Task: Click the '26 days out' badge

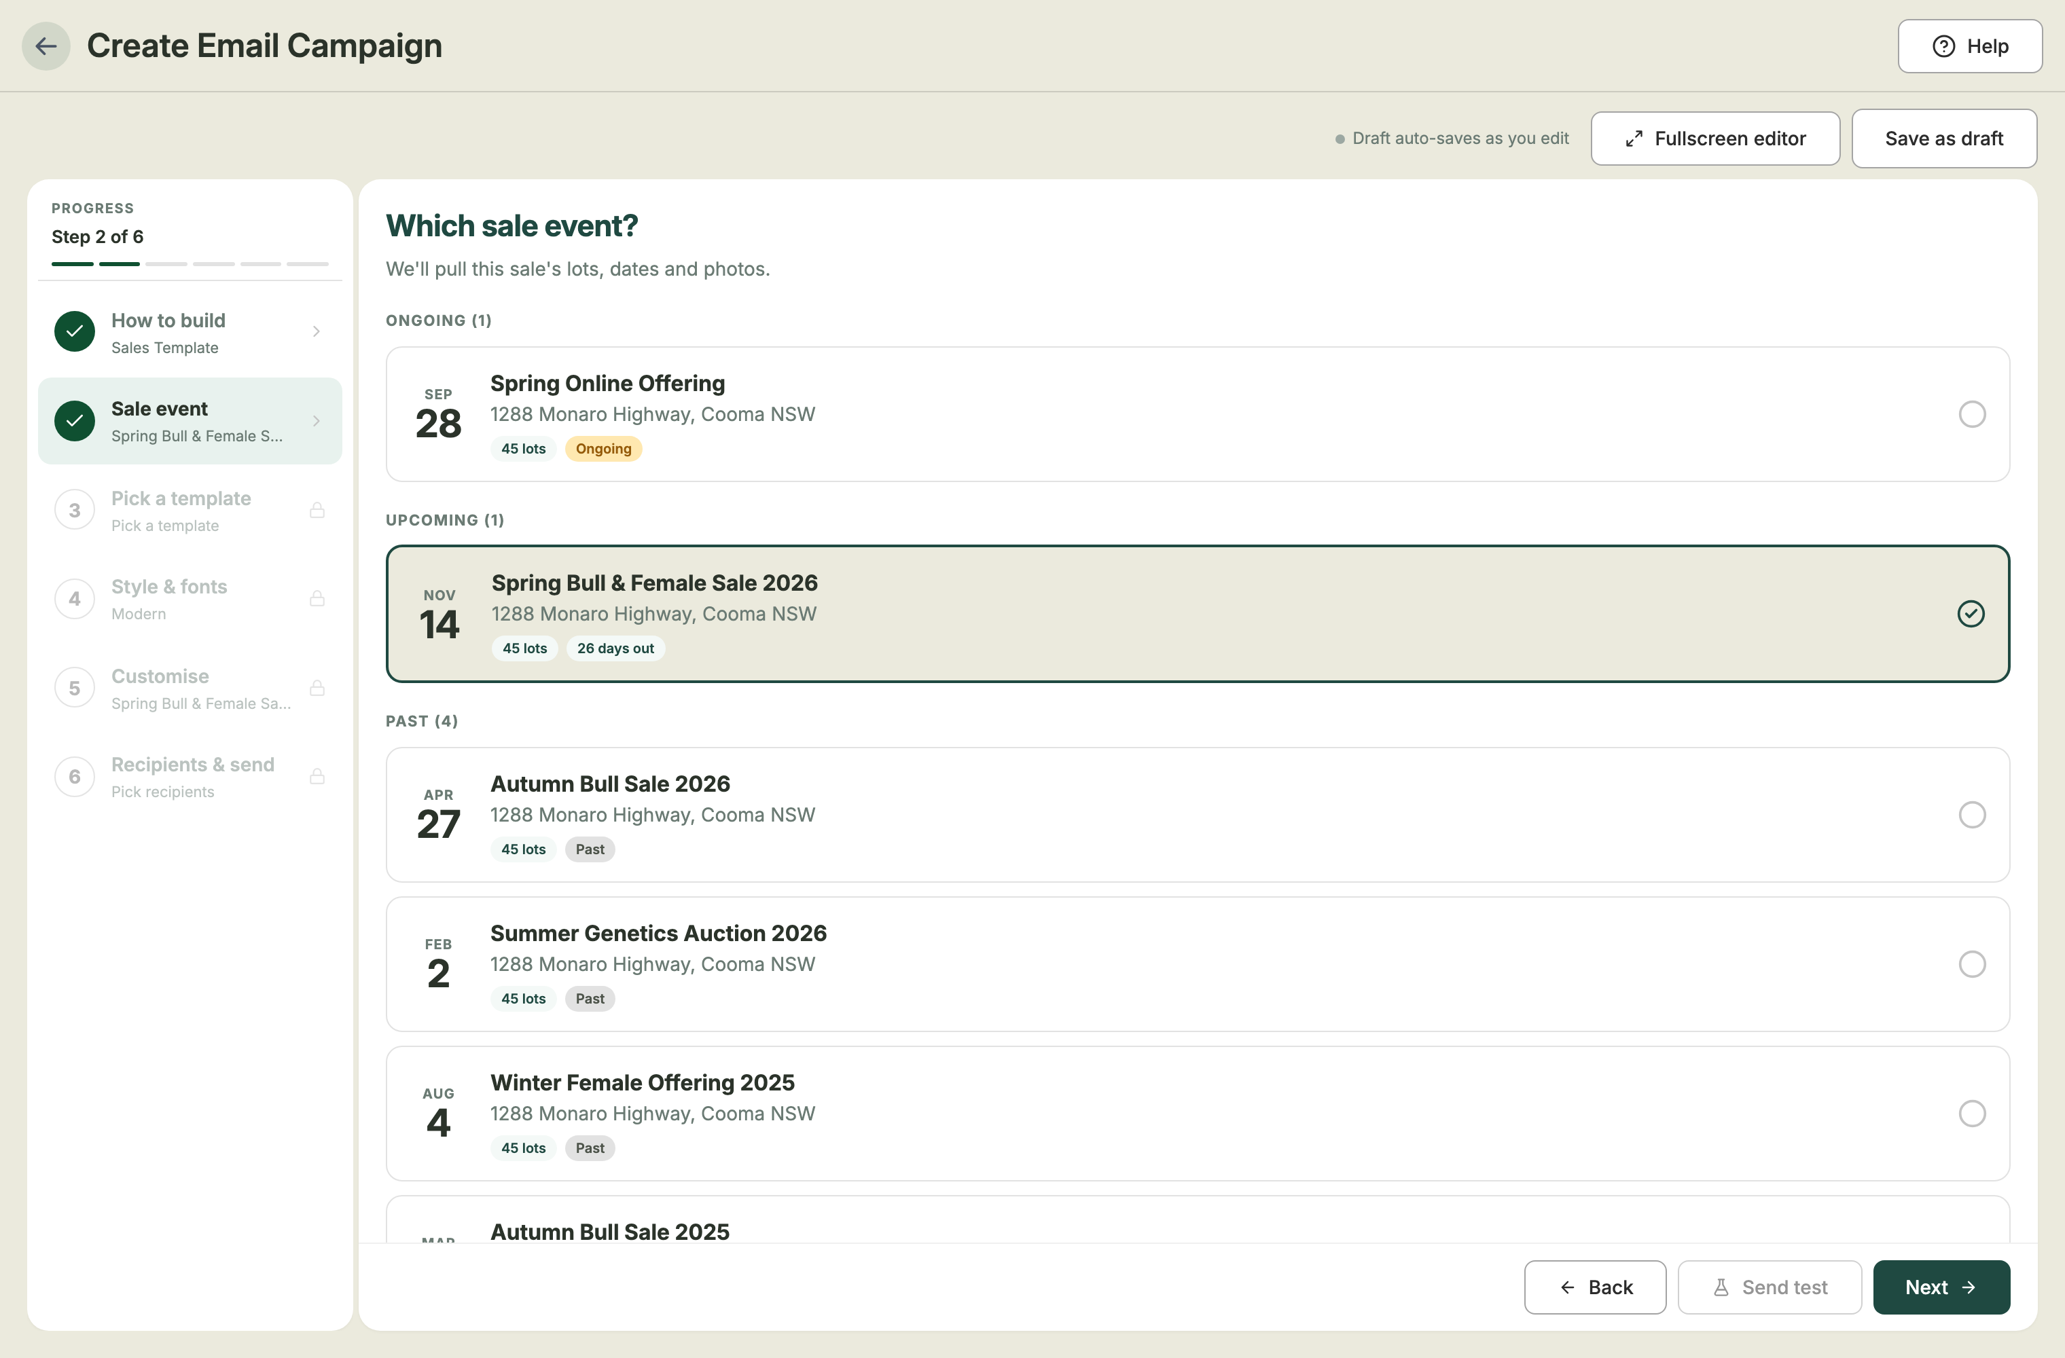Action: (615, 648)
